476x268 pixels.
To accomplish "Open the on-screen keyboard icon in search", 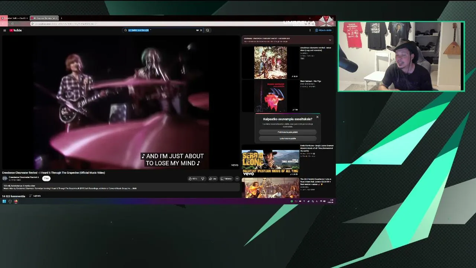I will 197,30.
